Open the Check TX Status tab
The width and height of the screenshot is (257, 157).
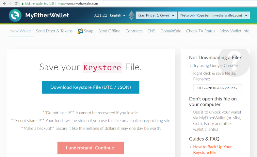coord(201,31)
